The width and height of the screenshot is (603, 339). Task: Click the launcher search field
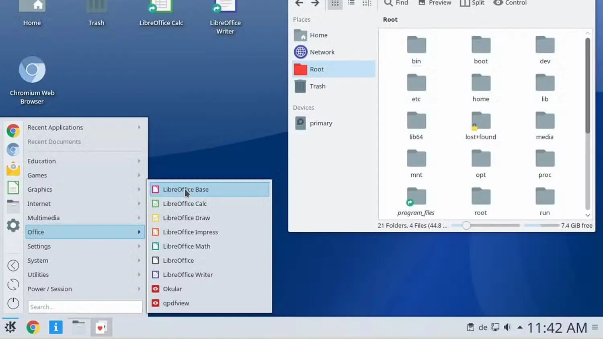[x=85, y=307]
